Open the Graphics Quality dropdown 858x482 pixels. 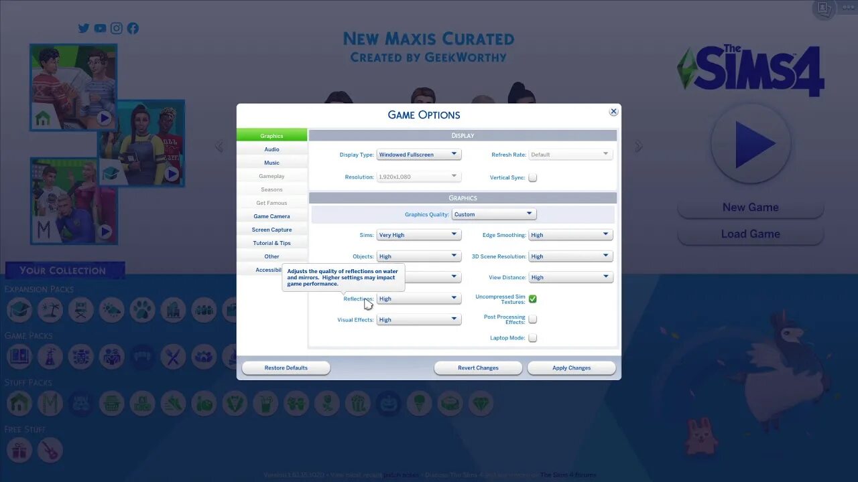point(494,214)
